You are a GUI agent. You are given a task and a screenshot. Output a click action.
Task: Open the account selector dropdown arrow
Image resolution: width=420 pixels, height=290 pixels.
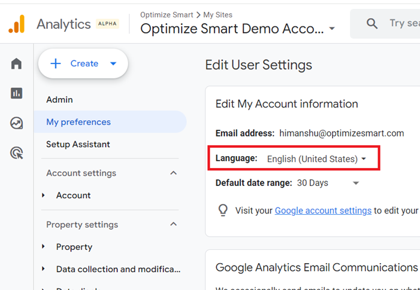click(x=332, y=28)
